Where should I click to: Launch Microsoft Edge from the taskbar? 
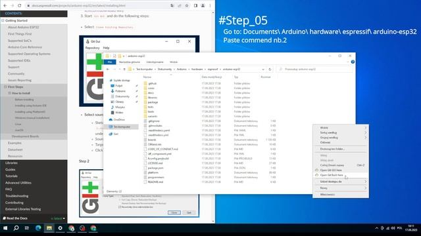38,228
